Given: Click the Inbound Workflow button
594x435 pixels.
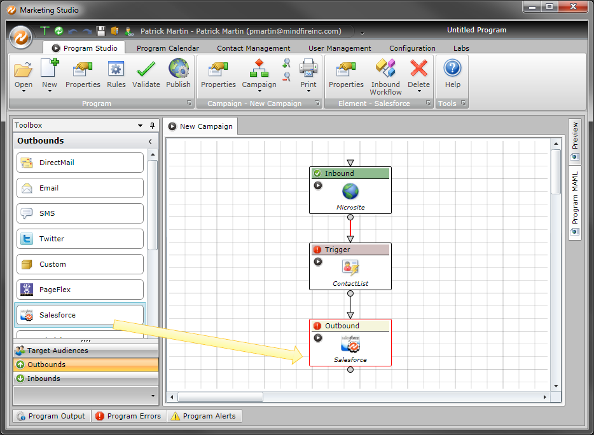Looking at the screenshot, I should click(x=385, y=77).
